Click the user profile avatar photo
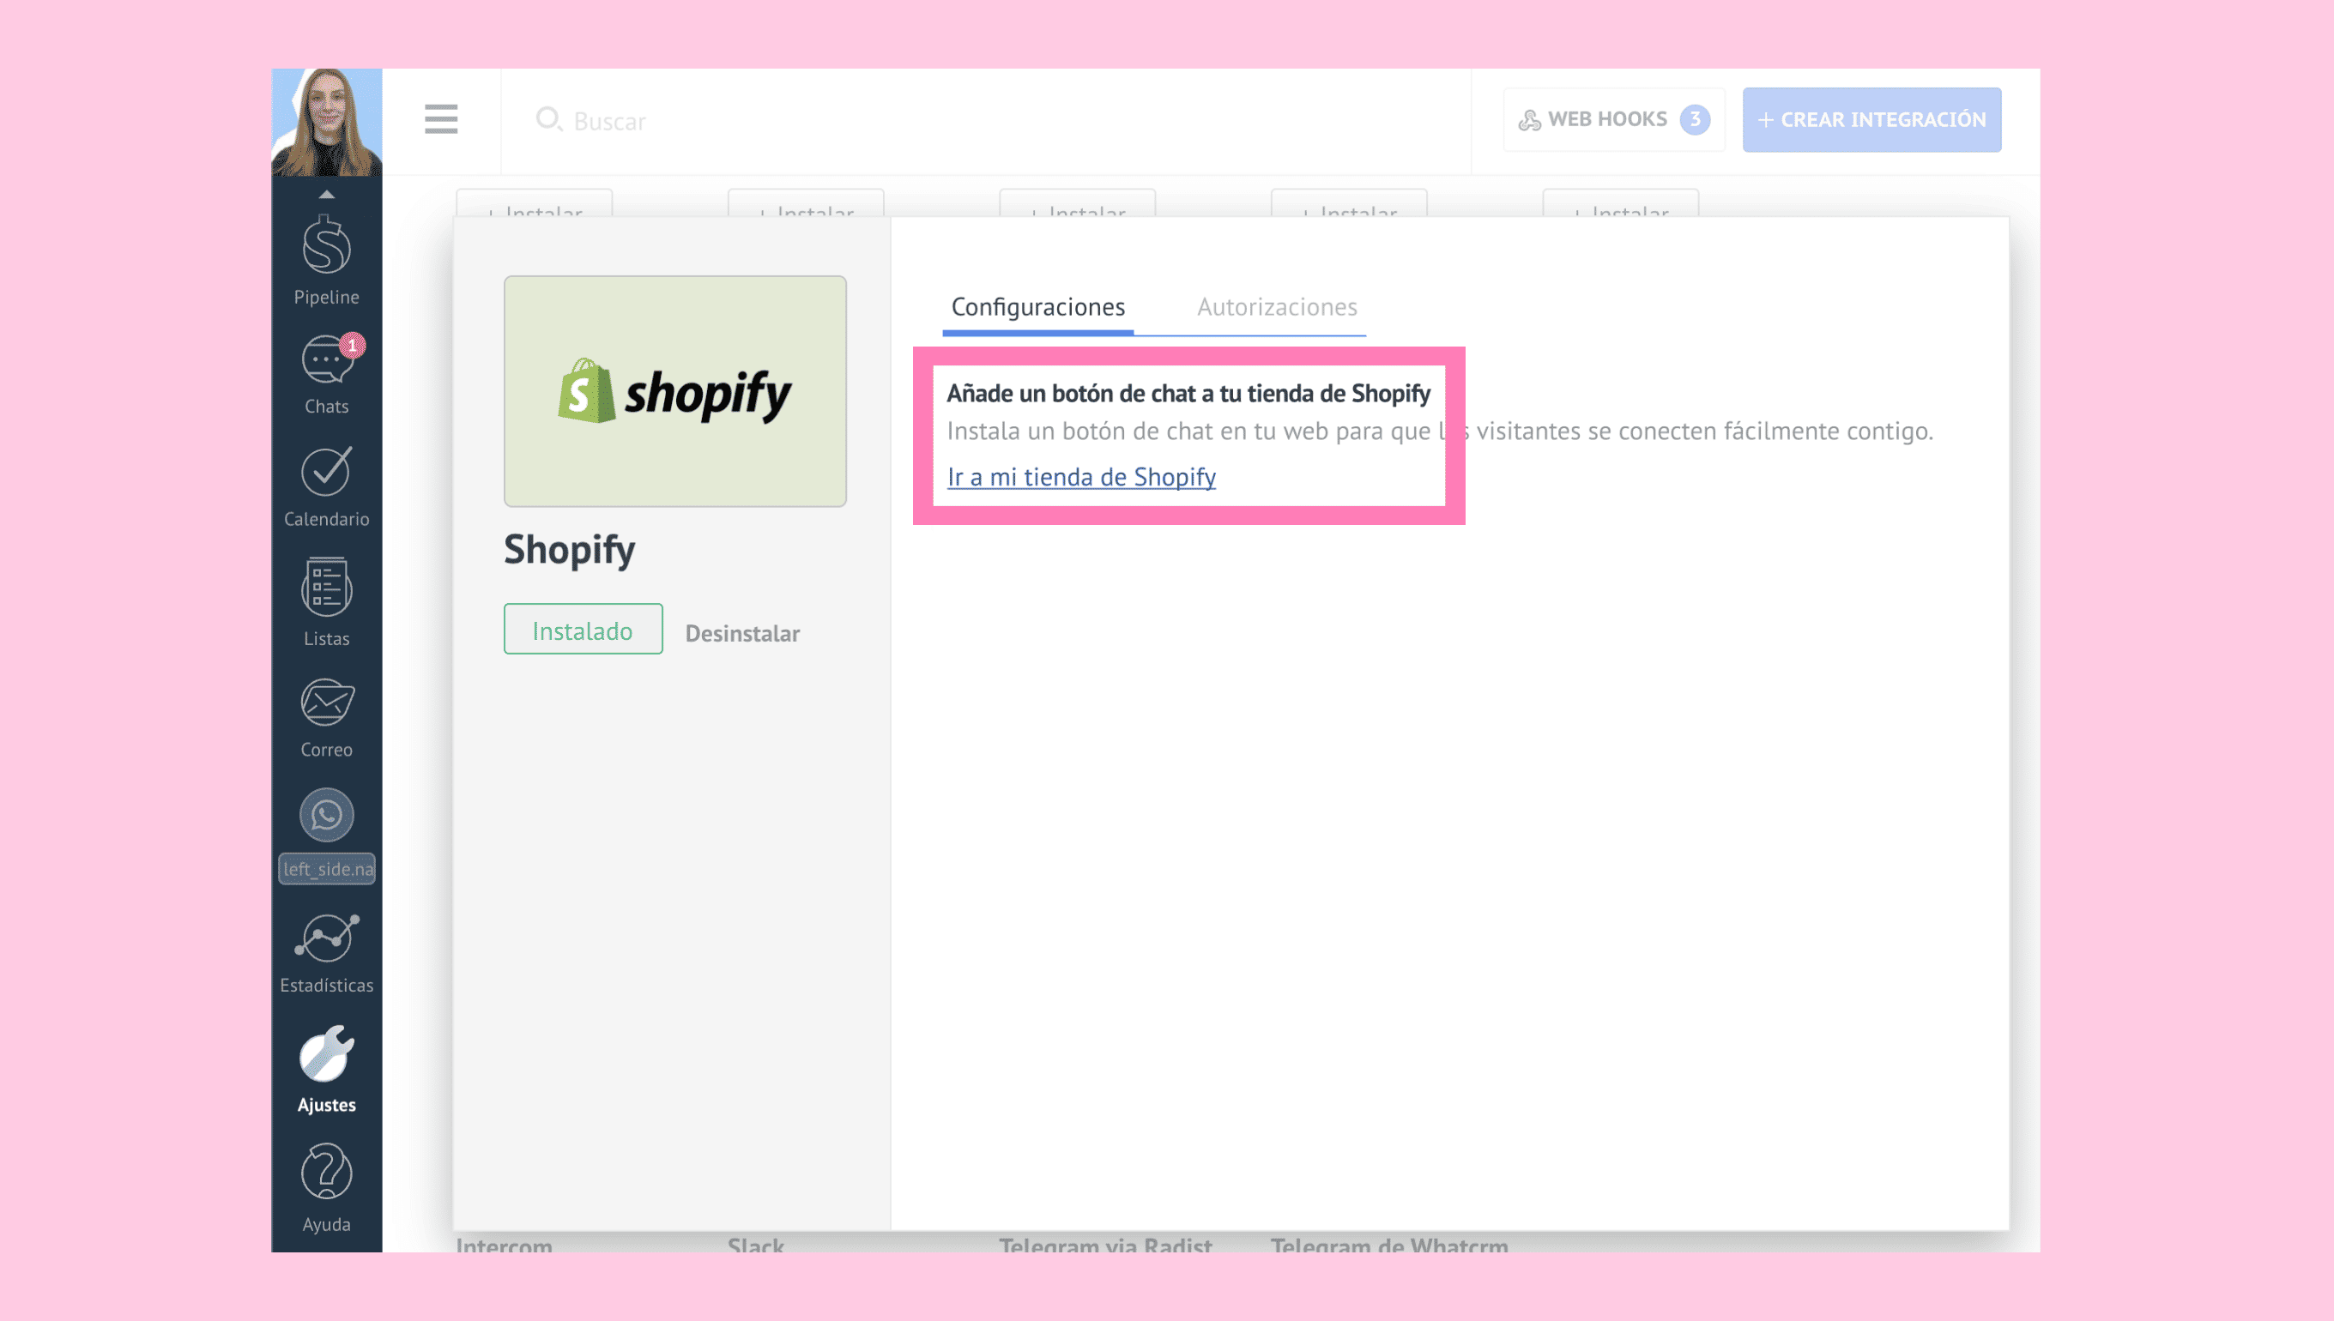This screenshot has height=1321, width=2334. (x=327, y=123)
